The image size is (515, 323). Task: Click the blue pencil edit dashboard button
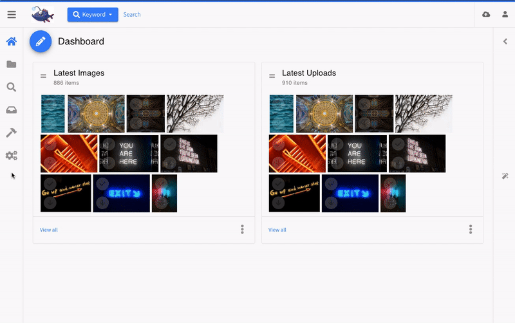tap(41, 42)
